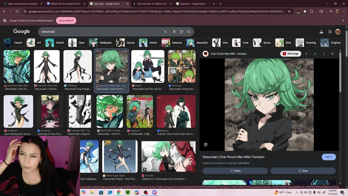Dismiss the default browser notification bar
The image size is (348, 196).
pos(343,20)
